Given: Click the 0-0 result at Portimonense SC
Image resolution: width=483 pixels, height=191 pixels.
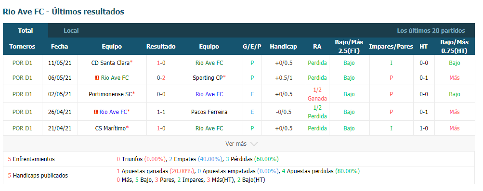Looking at the screenshot, I should [x=161, y=94].
